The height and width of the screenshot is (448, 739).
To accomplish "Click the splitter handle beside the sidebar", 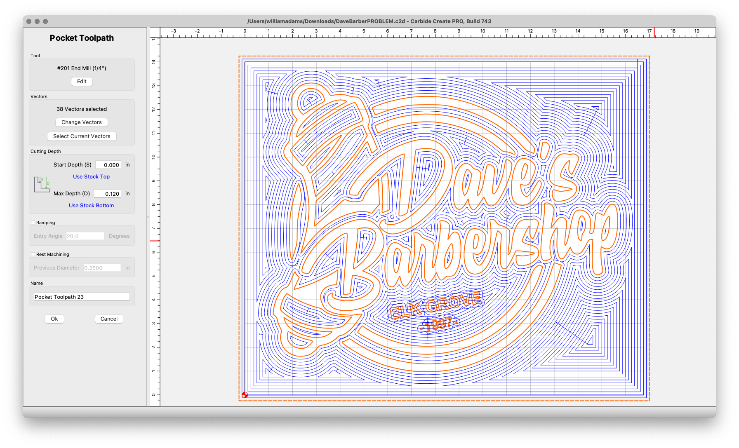I will pos(148,216).
